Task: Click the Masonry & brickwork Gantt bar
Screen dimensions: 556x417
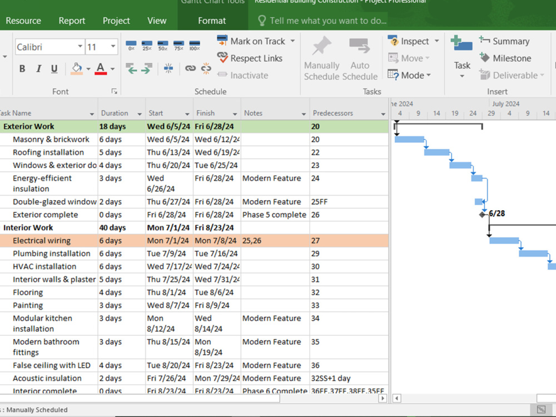Action: [409, 140]
